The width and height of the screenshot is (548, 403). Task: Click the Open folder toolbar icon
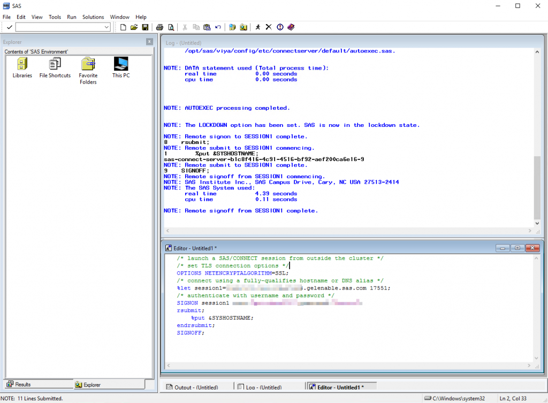click(134, 27)
